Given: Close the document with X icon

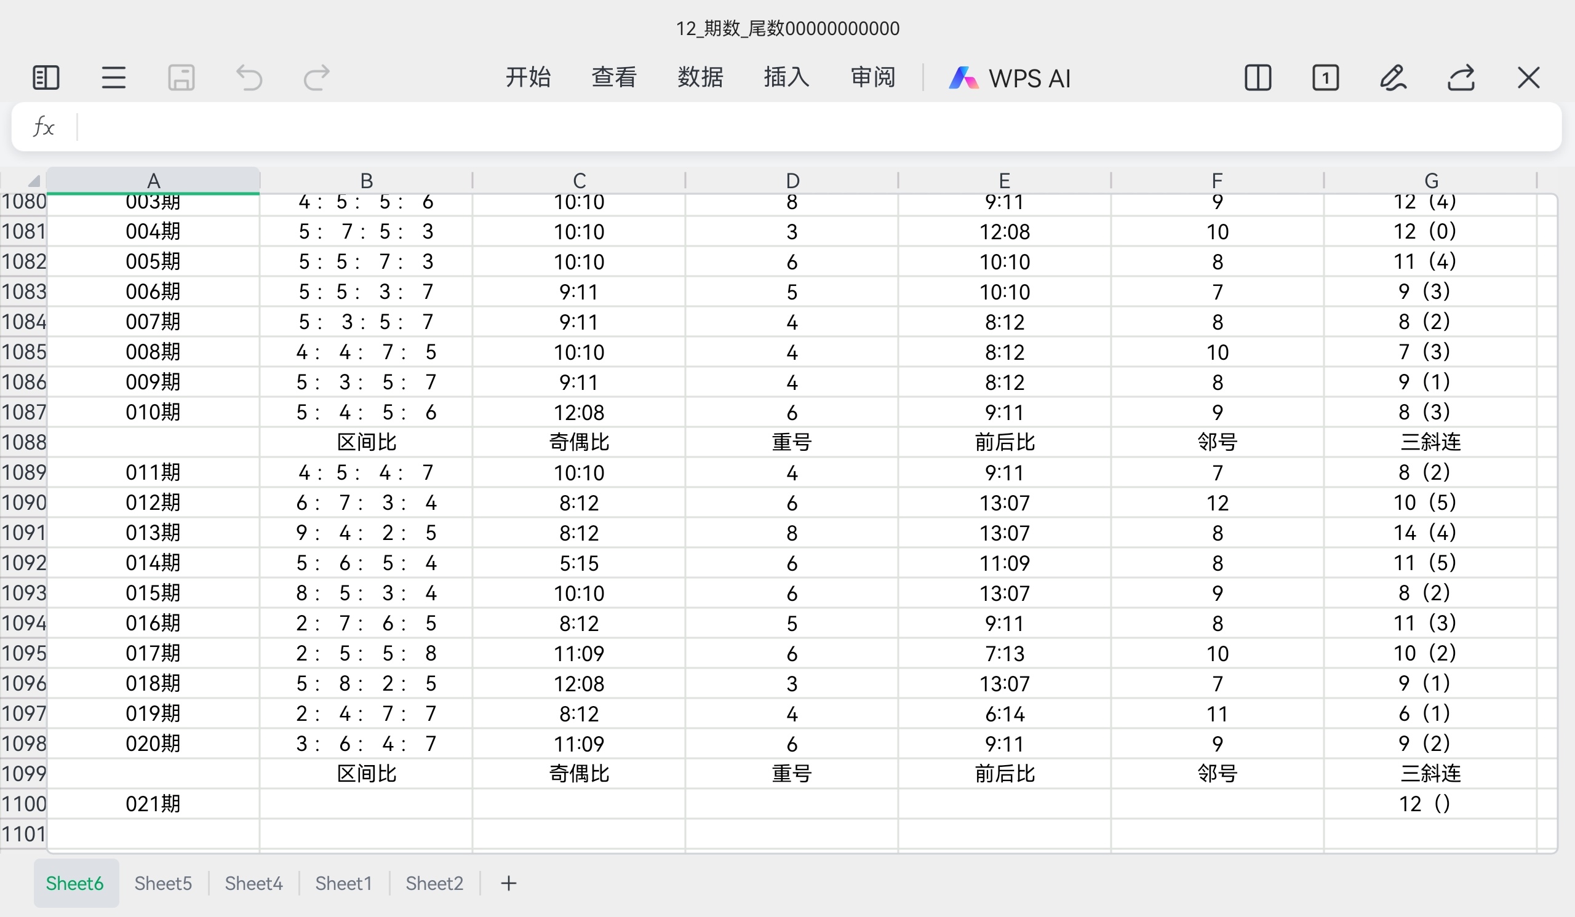Looking at the screenshot, I should (1528, 78).
